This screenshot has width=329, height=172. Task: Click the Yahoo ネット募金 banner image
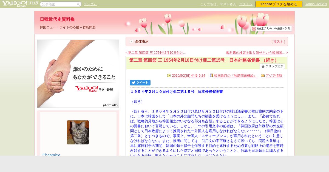tap(78, 74)
